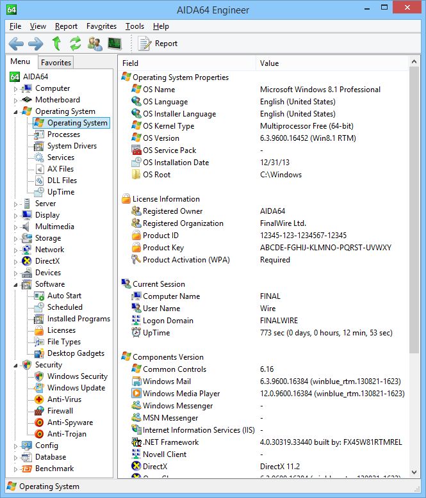Select the Benchmark tree item

tap(54, 469)
